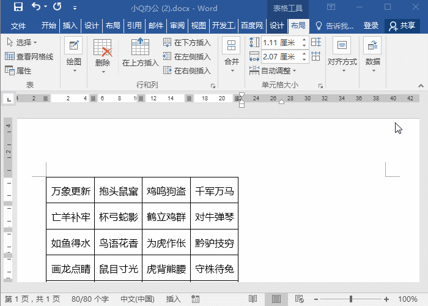428x306 pixels.
Task: Click the table cell 万象更新
Action: click(70, 190)
